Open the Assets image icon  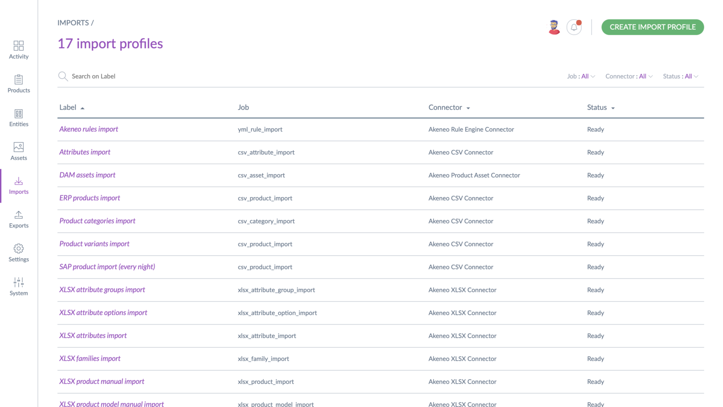click(19, 147)
